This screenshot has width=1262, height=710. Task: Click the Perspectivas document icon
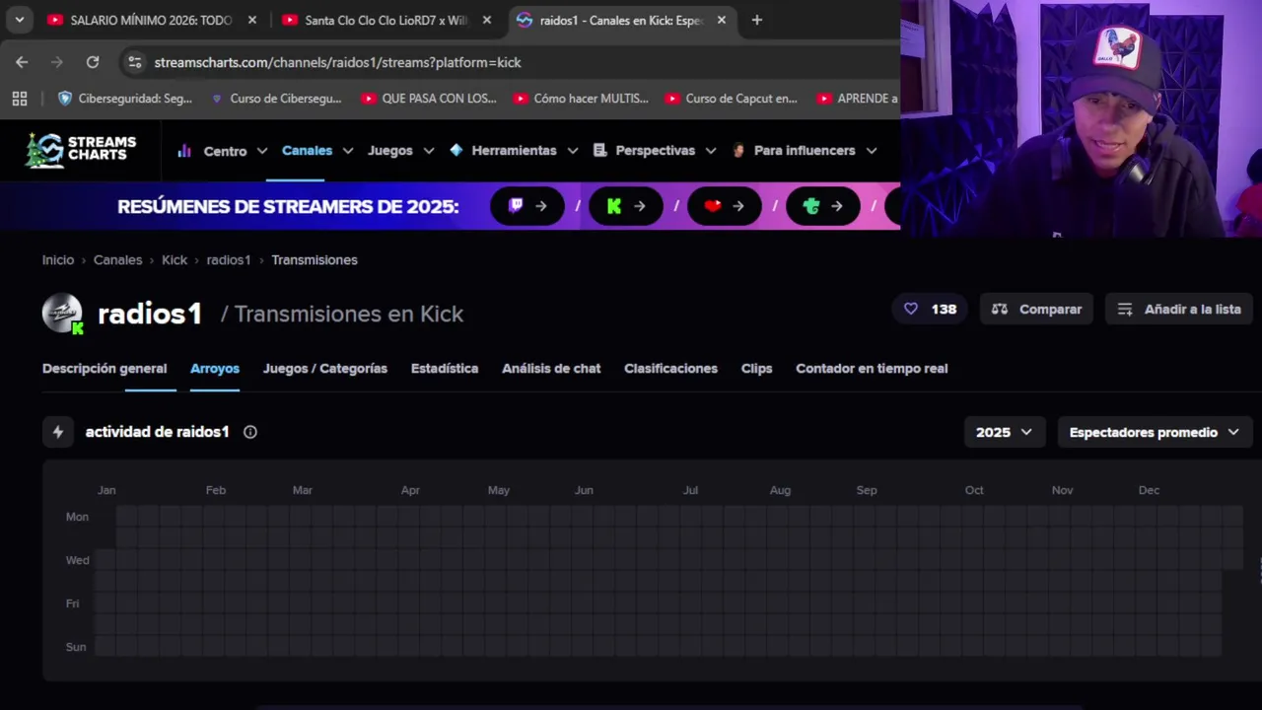[x=599, y=150]
